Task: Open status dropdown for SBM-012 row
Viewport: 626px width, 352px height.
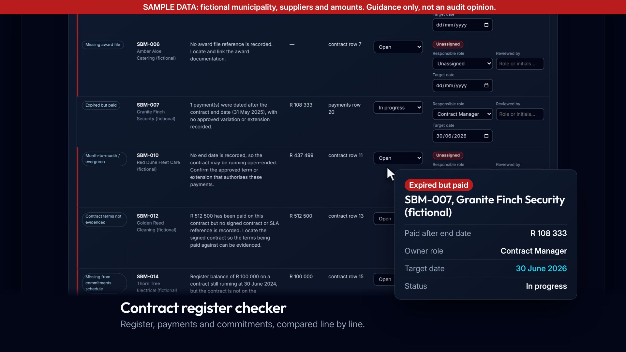Action: [x=384, y=219]
